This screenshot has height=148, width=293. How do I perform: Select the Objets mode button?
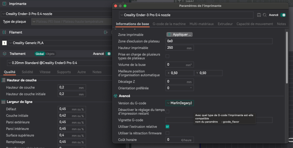50,54
